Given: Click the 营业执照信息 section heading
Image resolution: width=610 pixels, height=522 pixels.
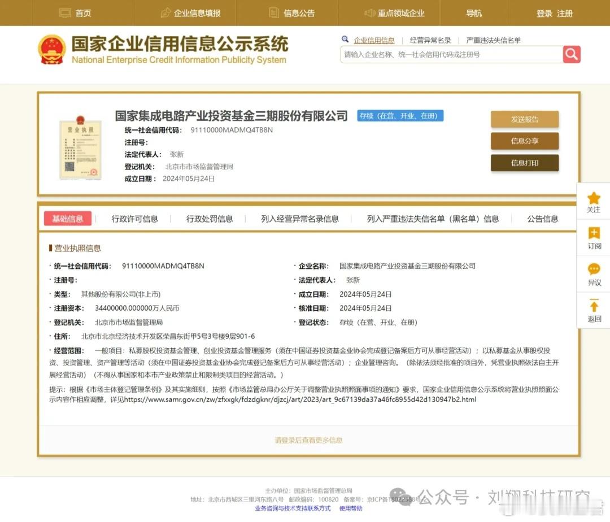Looking at the screenshot, I should point(77,248).
